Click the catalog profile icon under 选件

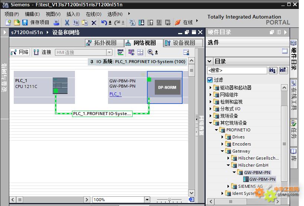click(x=285, y=51)
